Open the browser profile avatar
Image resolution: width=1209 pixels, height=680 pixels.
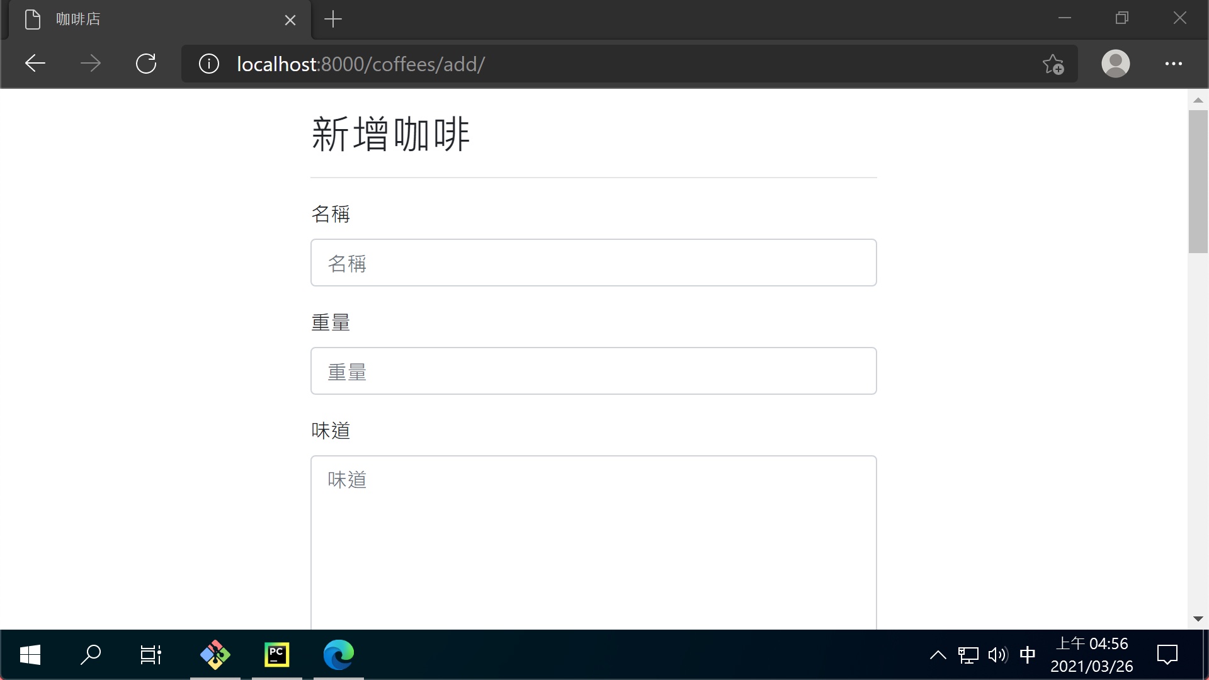point(1115,64)
